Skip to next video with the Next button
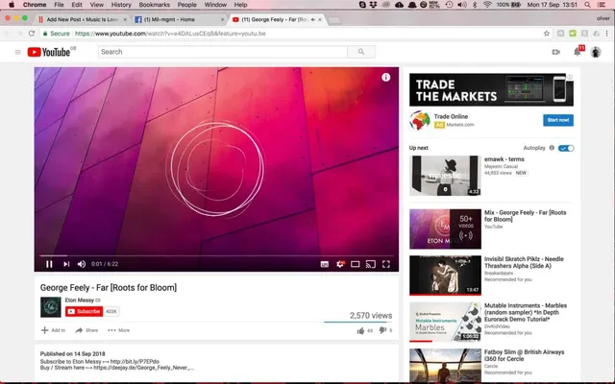Screen dimensions: 615x384 pos(66,264)
